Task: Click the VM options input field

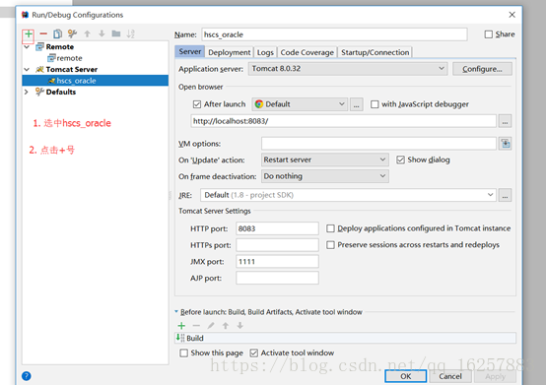Action: [x=378, y=144]
